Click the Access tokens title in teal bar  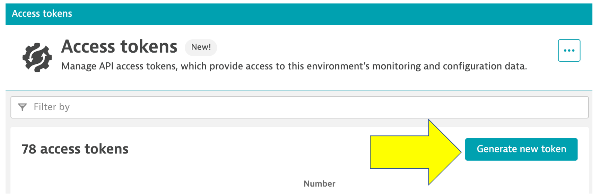(x=42, y=14)
